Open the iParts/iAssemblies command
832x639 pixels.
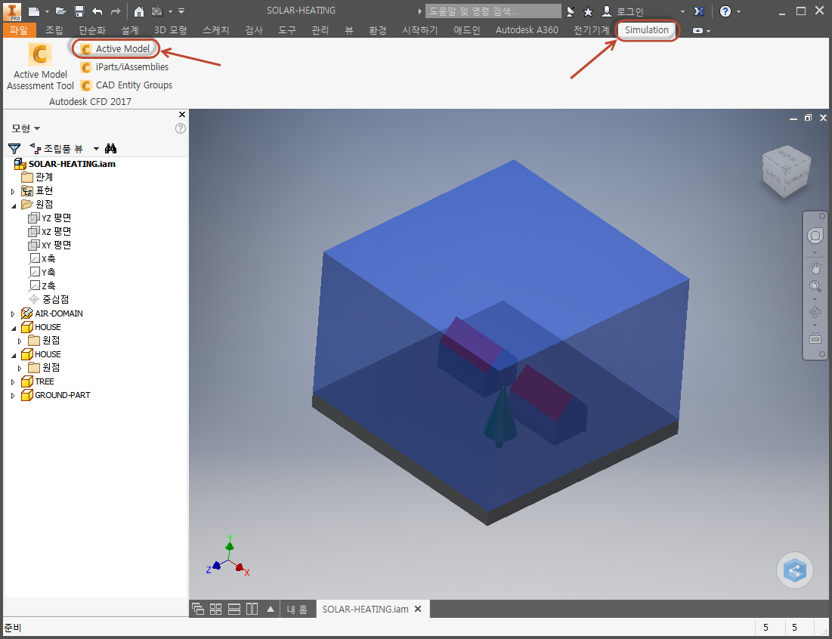tap(125, 66)
